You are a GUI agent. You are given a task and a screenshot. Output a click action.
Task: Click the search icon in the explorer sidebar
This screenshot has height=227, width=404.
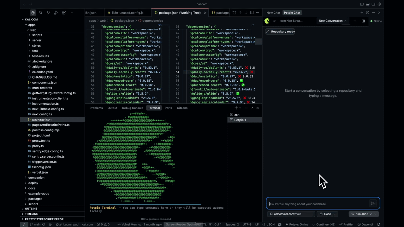tap(40, 12)
